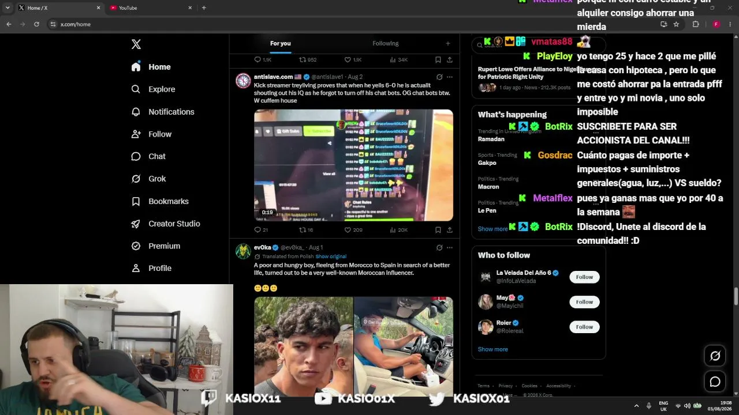Reply to the top post with 1.1K replies
Screen dimensions: 739x415
[x=263, y=59]
